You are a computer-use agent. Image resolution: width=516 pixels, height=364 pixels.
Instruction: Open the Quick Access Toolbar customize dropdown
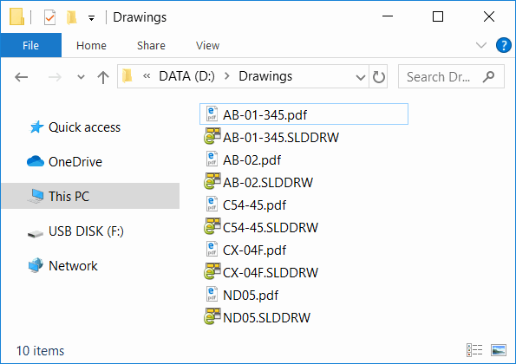[x=91, y=18]
